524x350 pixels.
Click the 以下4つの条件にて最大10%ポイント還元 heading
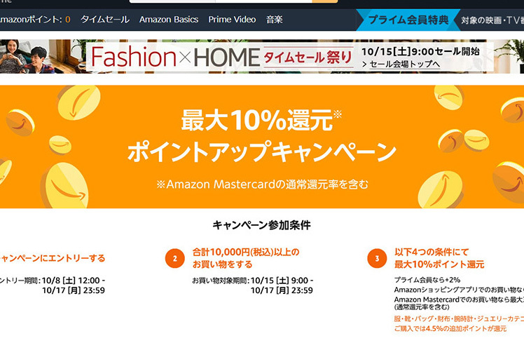tap(439, 258)
